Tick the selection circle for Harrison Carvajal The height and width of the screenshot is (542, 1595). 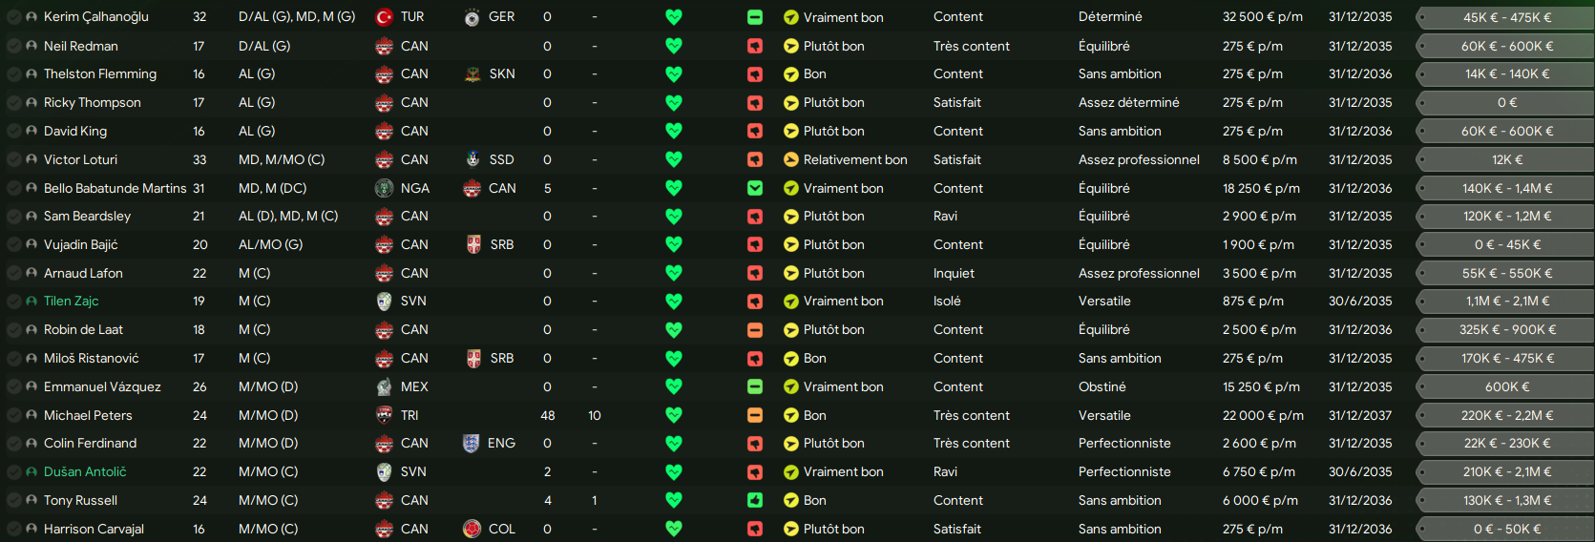[x=13, y=530]
